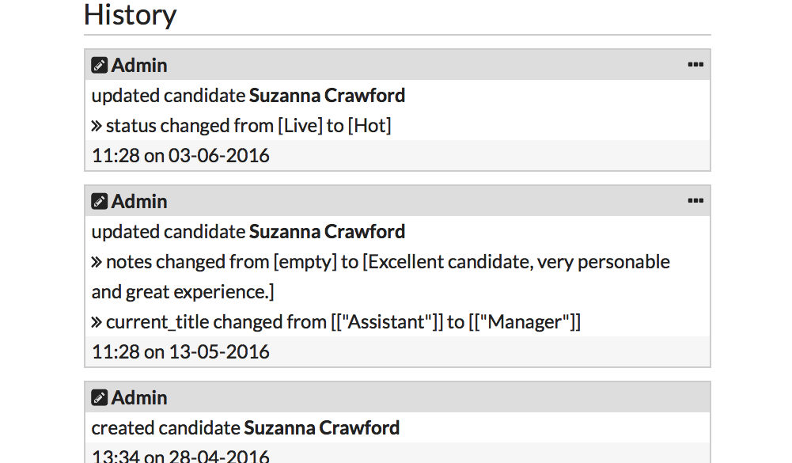
Task: Click the current_title Assistant to Manager change text
Action: click(x=343, y=322)
